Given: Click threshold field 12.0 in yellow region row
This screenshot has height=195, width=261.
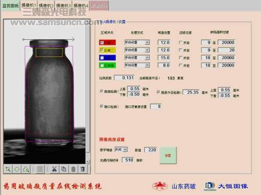Looking at the screenshot, I should pos(164,50).
